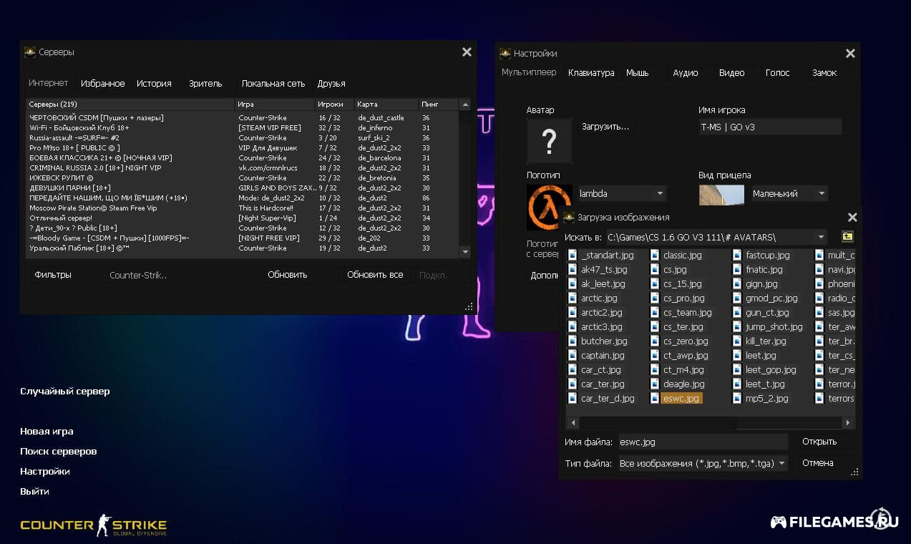Open the Клавиатура settings tab

click(x=591, y=73)
